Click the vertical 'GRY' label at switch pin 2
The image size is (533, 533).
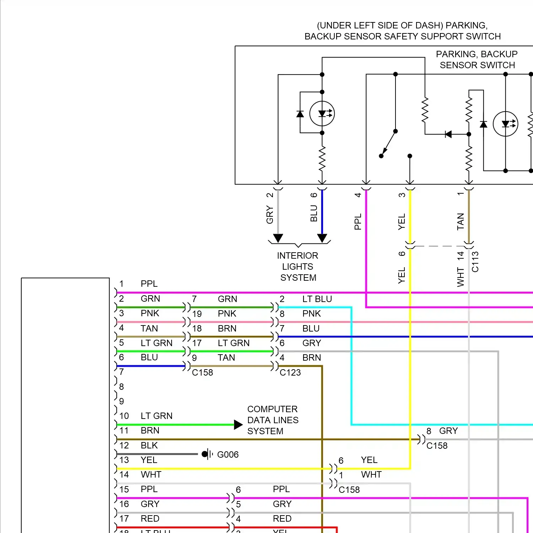click(x=270, y=215)
